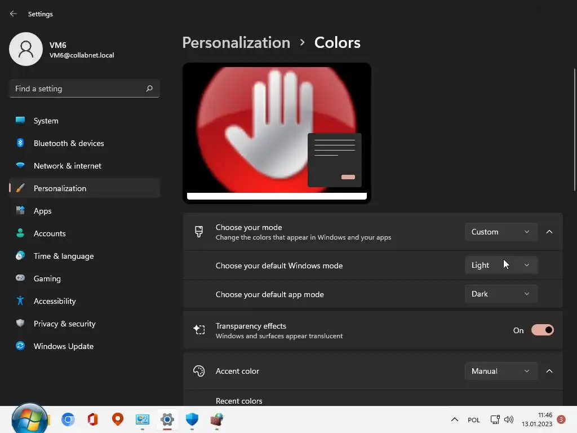This screenshot has width=577, height=433.
Task: Click the VM6@collabnet.local account email
Action: (82, 55)
